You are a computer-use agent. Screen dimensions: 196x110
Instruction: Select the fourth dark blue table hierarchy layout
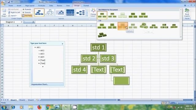tap(70, 13)
